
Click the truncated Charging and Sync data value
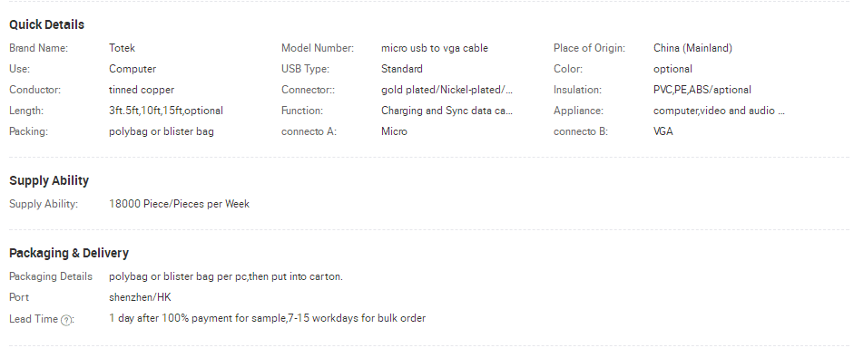[447, 111]
